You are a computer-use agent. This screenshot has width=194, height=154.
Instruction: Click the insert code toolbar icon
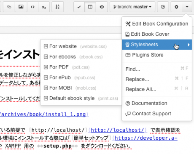(x=32, y=7)
